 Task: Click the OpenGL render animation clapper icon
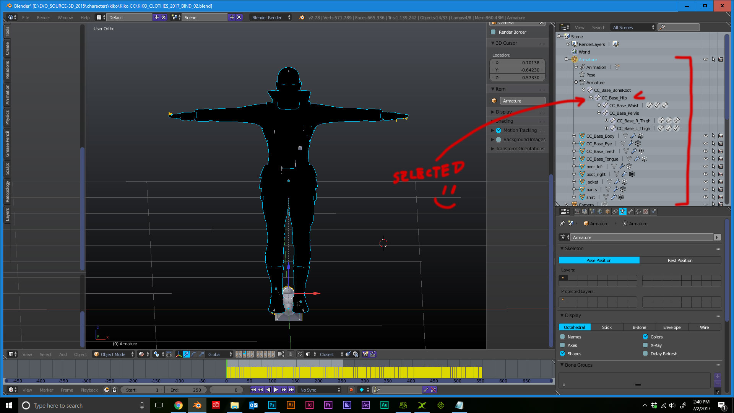click(373, 354)
